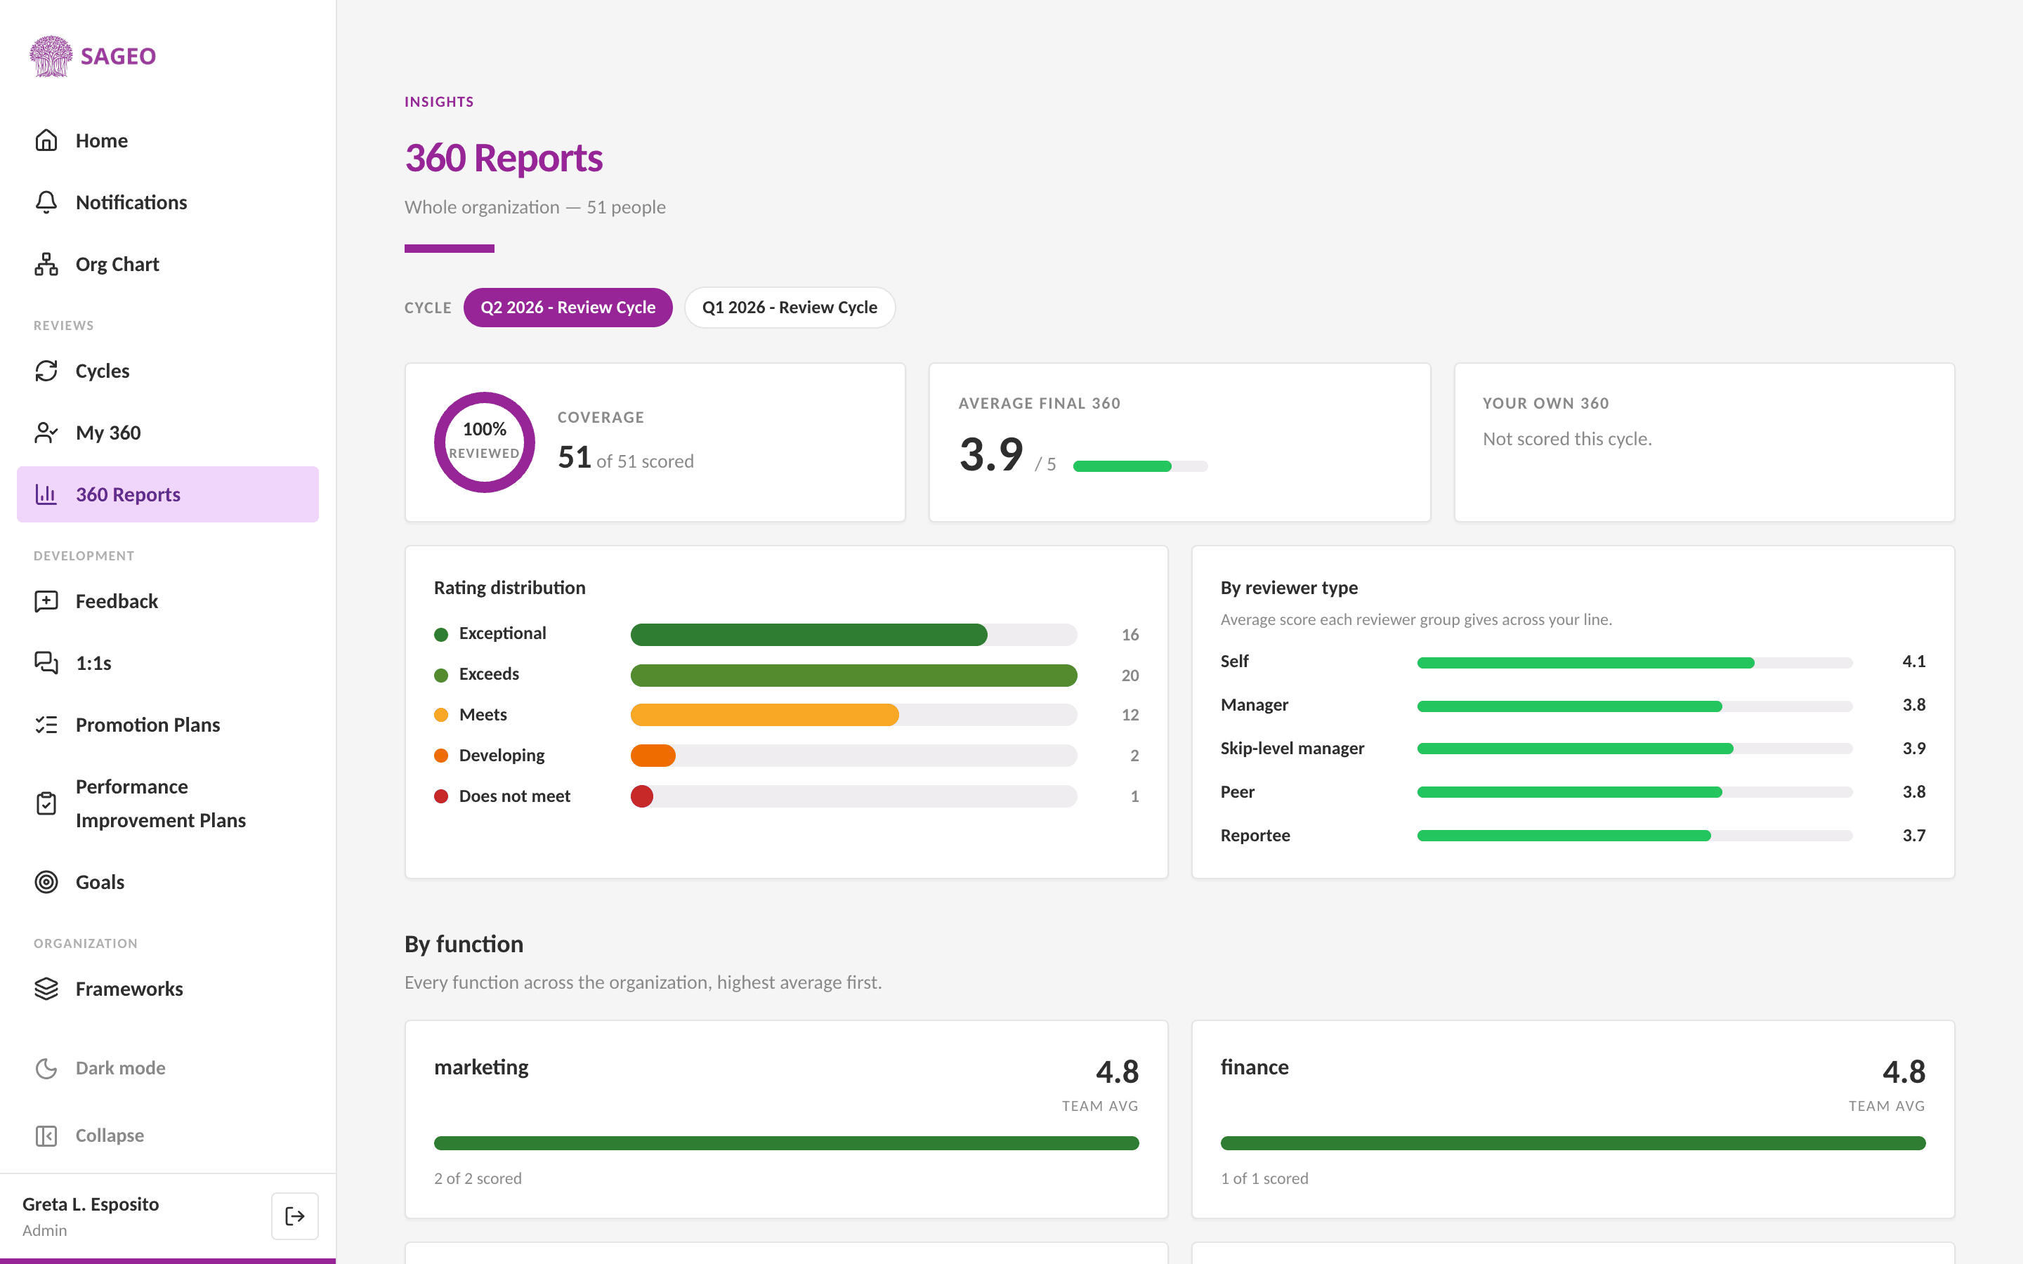The width and height of the screenshot is (2023, 1264).
Task: Click the 'By function' section heading
Action: coord(464,944)
